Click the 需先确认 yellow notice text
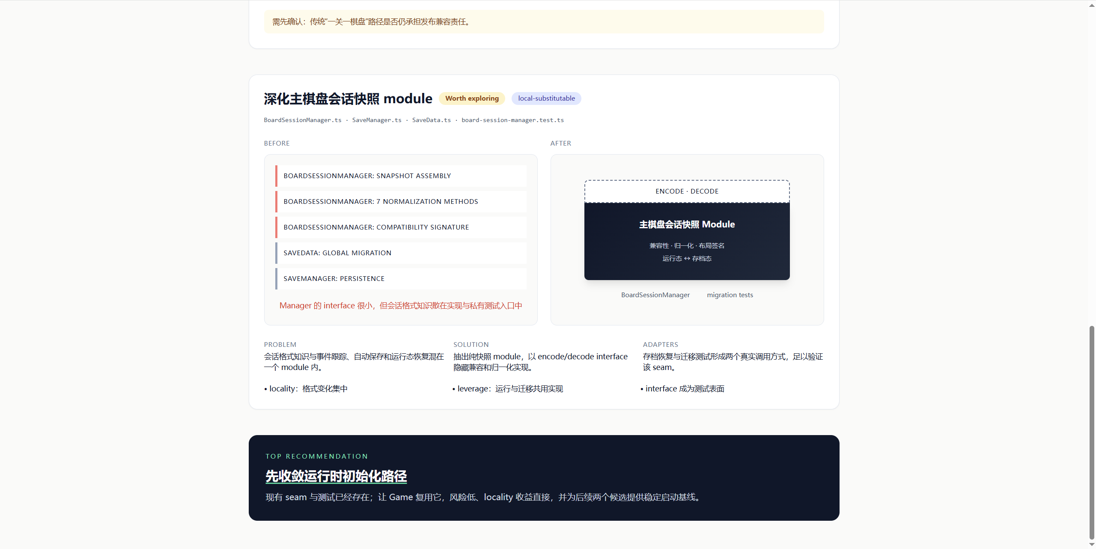The height and width of the screenshot is (549, 1096). pyautogui.click(x=372, y=22)
